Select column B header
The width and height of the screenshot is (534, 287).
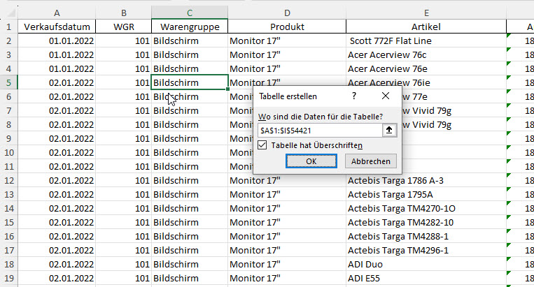124,13
